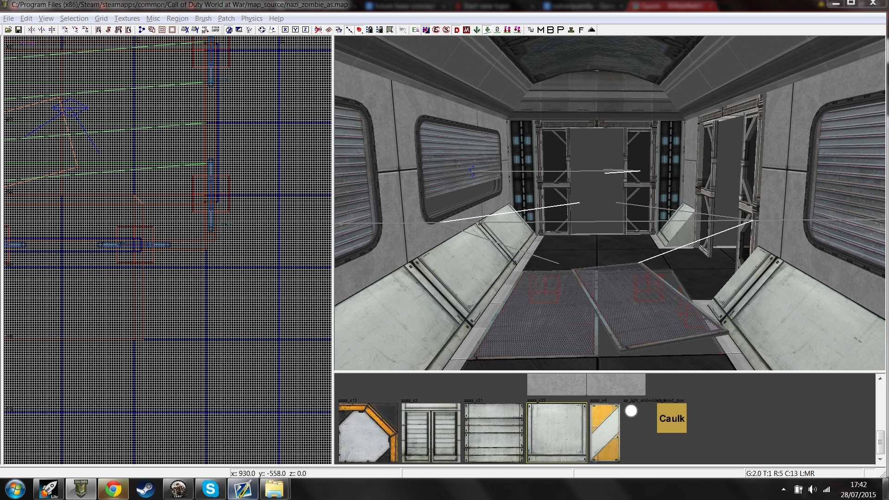Flip selection along X axis
This screenshot has width=889, height=500.
pos(31,30)
